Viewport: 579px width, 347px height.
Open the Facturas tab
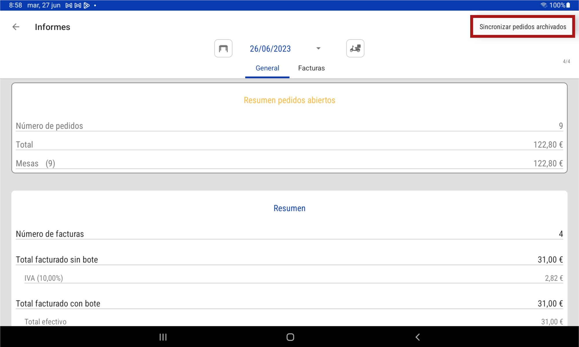(311, 68)
